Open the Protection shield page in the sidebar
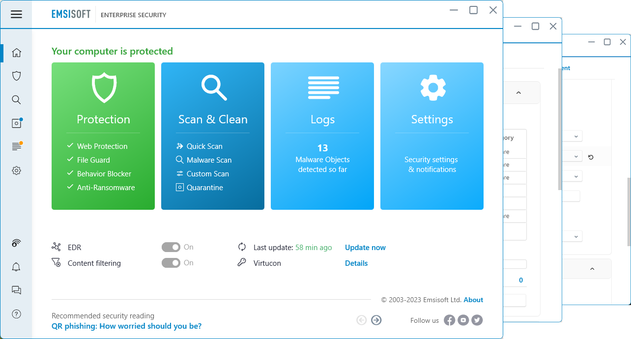The height and width of the screenshot is (339, 631). (16, 76)
